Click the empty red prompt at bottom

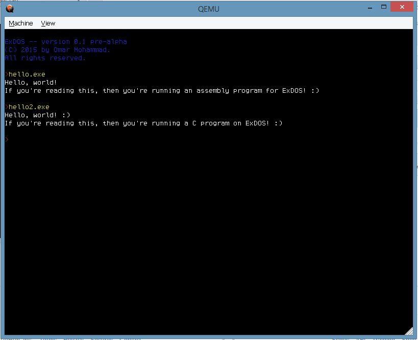pyautogui.click(x=7, y=140)
